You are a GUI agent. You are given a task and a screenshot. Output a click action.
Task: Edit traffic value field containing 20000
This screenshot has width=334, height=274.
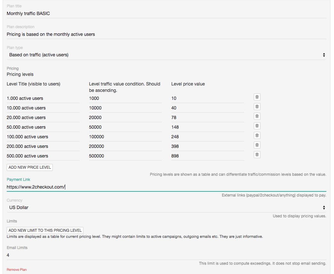(x=125, y=117)
